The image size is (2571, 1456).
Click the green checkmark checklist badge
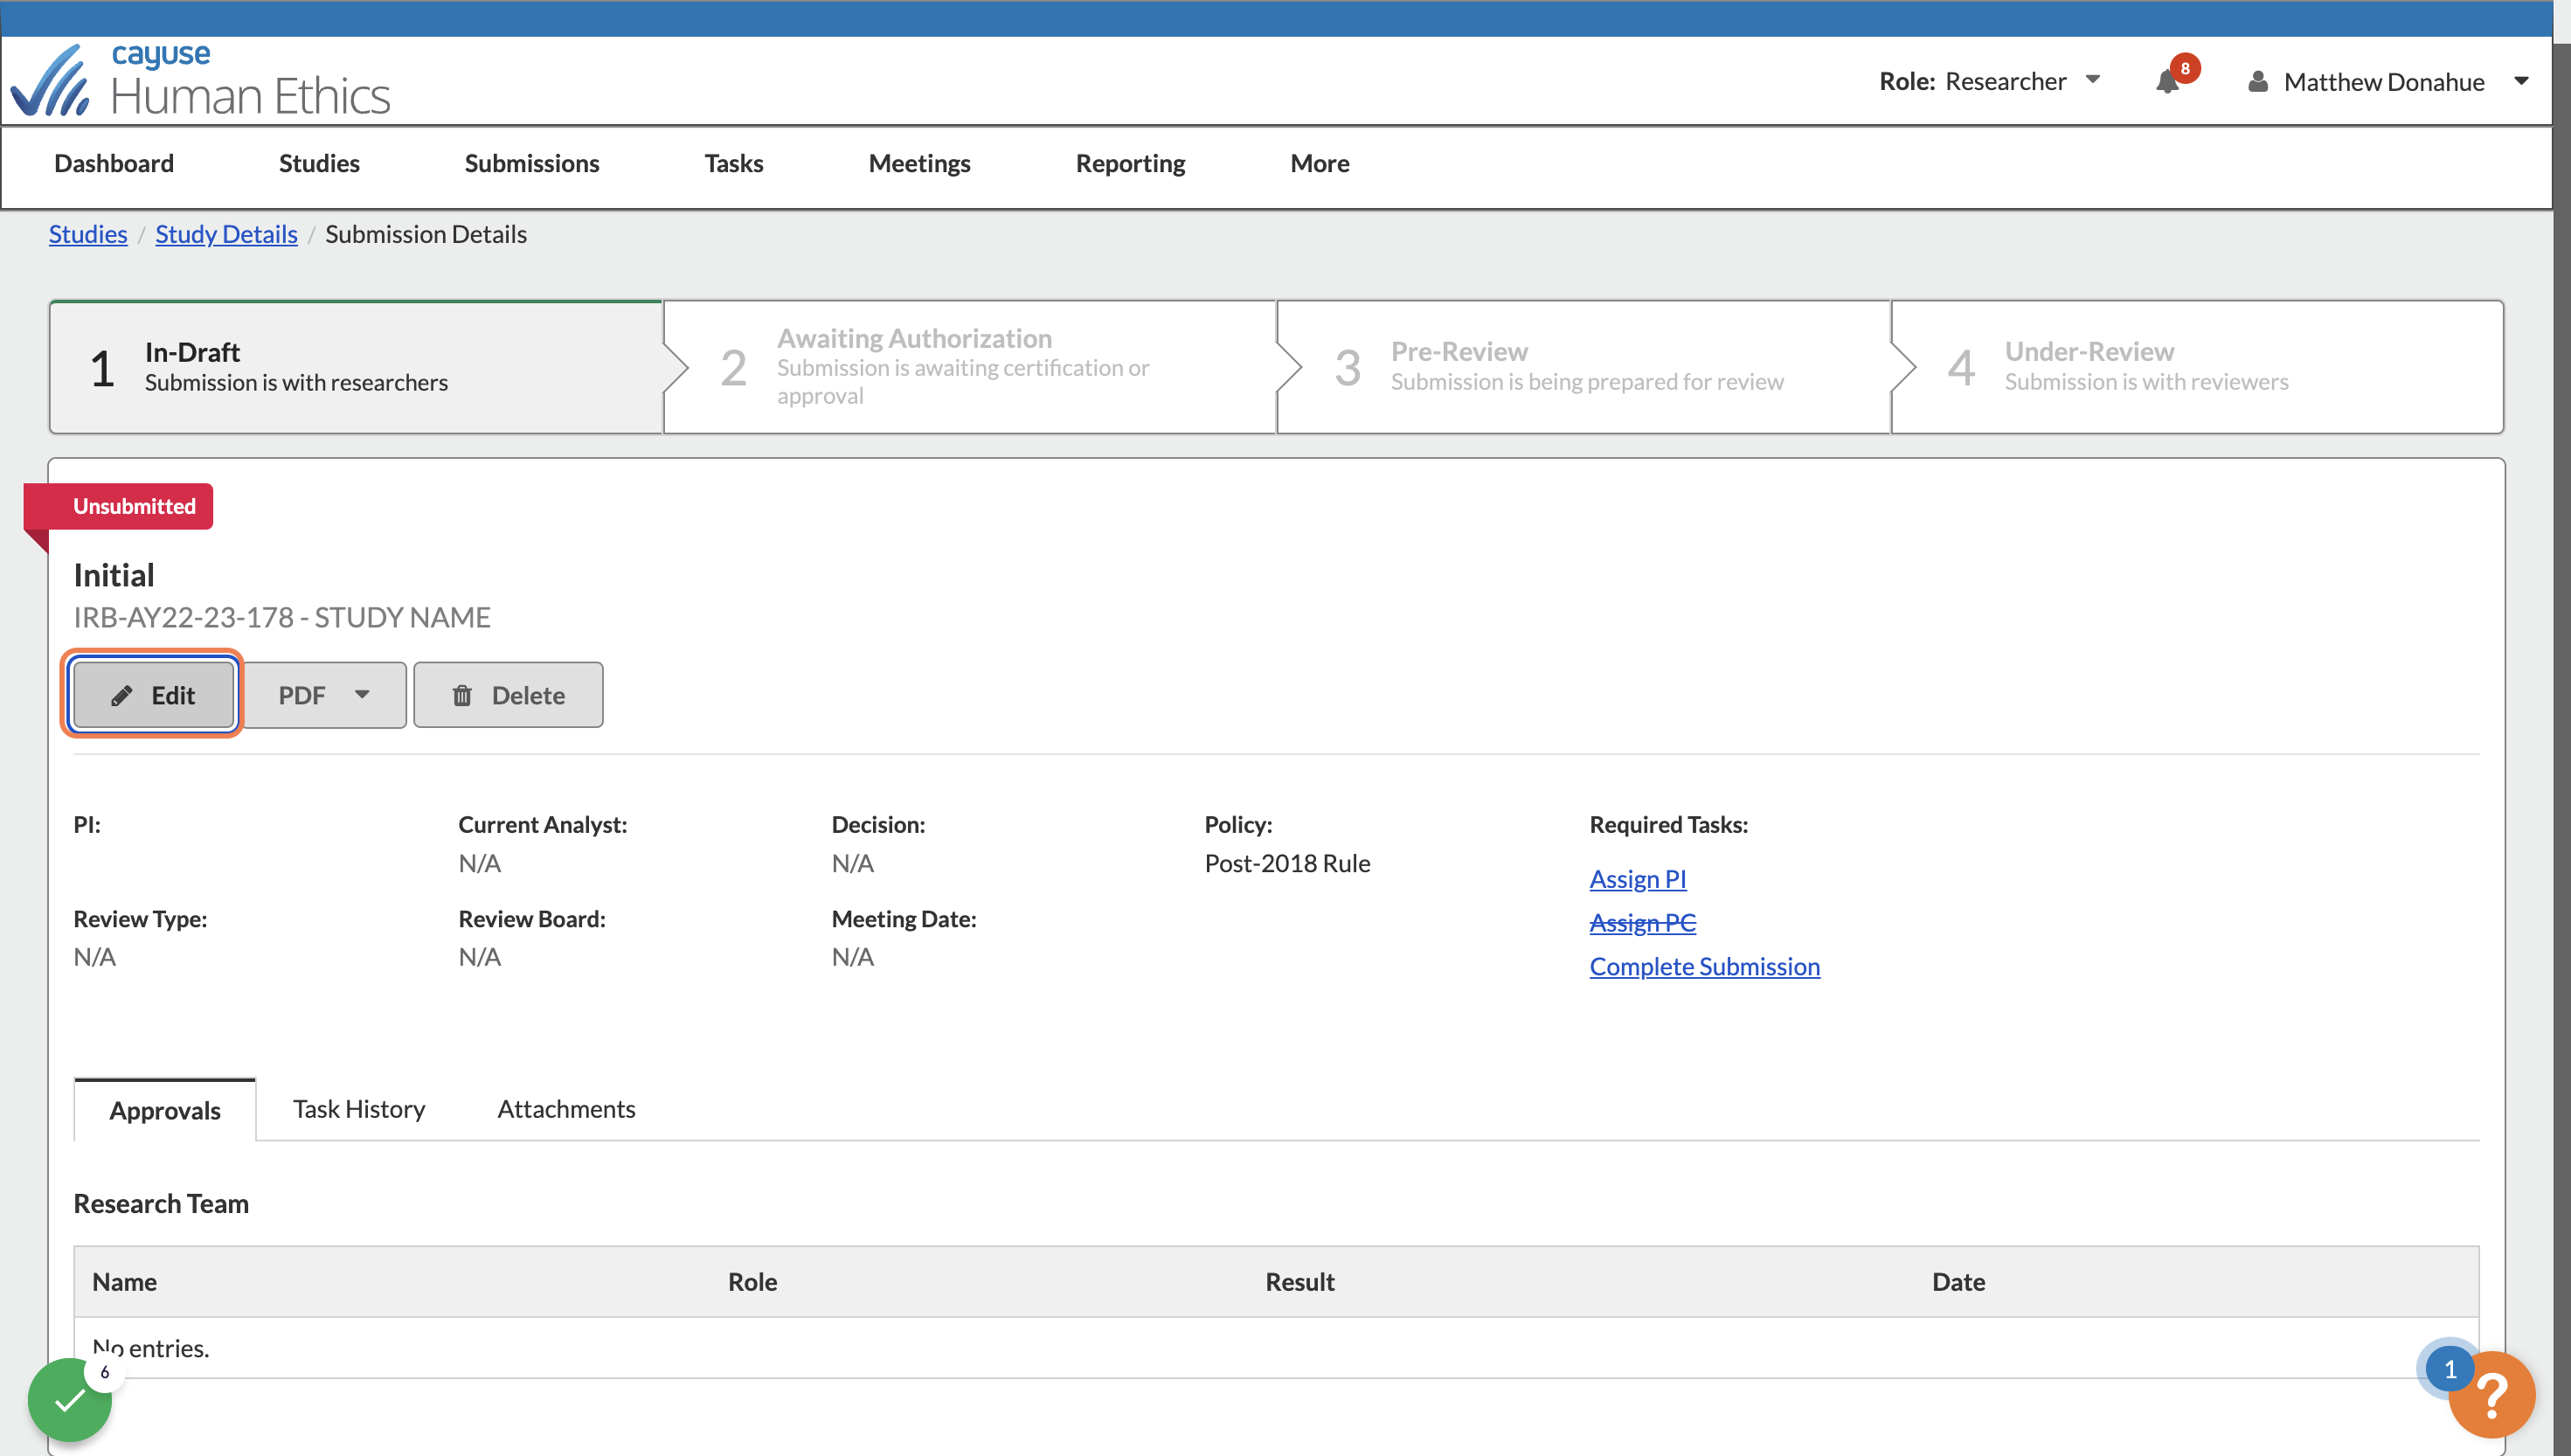click(69, 1400)
